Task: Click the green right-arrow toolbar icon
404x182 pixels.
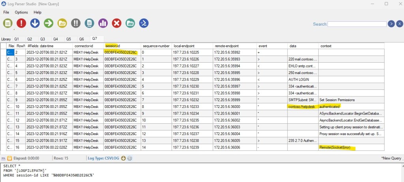Action: coord(49,23)
